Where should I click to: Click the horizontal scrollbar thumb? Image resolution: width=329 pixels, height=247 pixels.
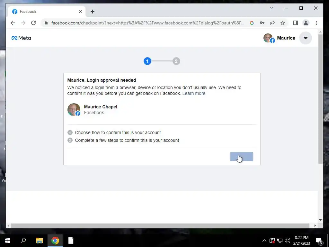coord(160,225)
